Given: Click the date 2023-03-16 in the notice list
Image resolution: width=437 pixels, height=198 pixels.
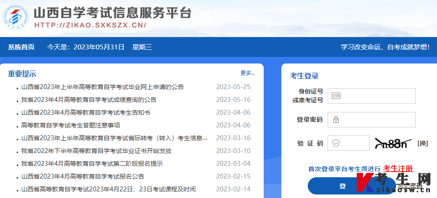Looking at the screenshot, I should click(x=233, y=138).
